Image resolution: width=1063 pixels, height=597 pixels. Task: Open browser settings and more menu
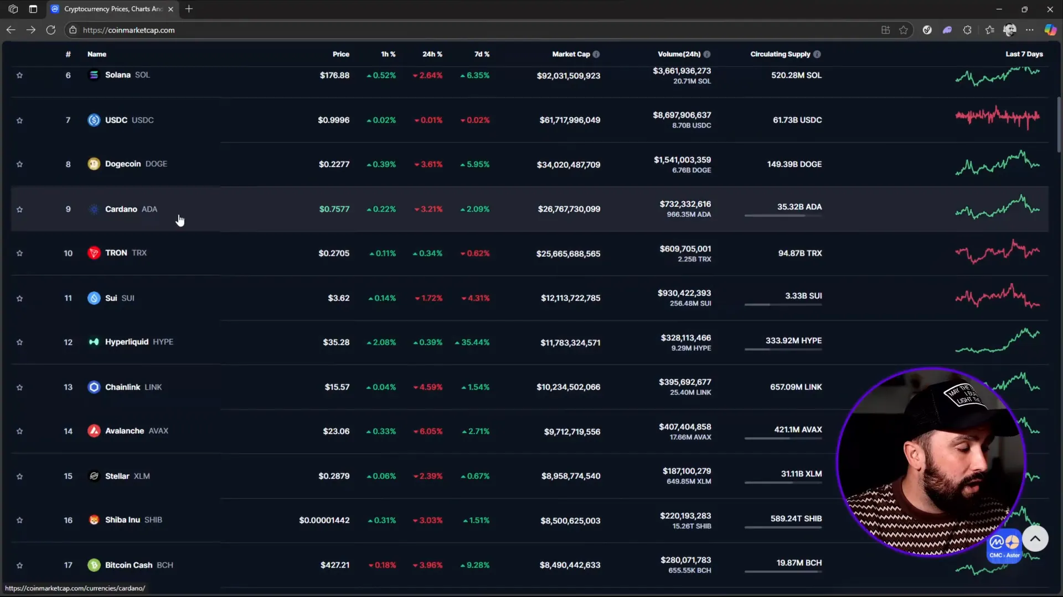[1029, 30]
